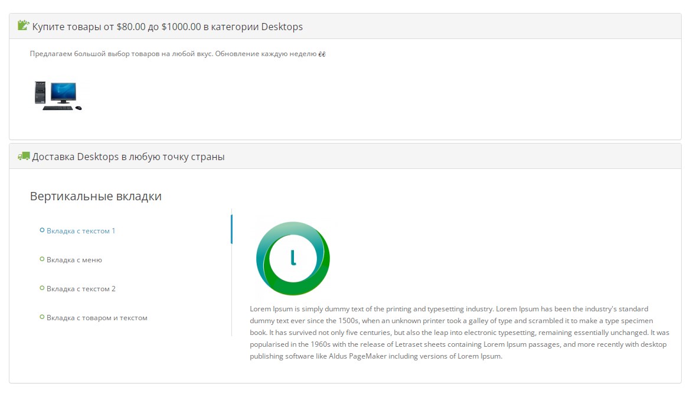Screen dimensions: 690x397
Task: Switch to the Вкладка с меню tab
Action: (x=74, y=260)
